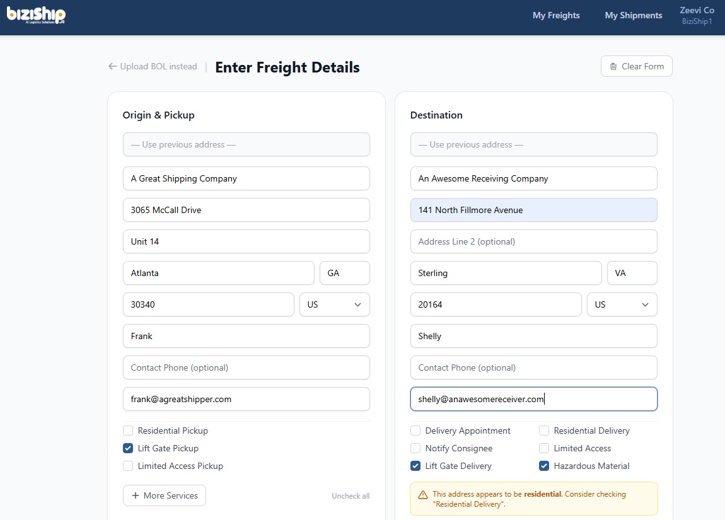The width and height of the screenshot is (725, 520).
Task: Open More Services options
Action: (x=165, y=495)
